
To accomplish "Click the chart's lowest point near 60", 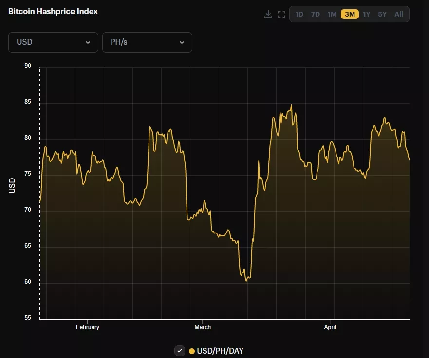I will 246,280.
